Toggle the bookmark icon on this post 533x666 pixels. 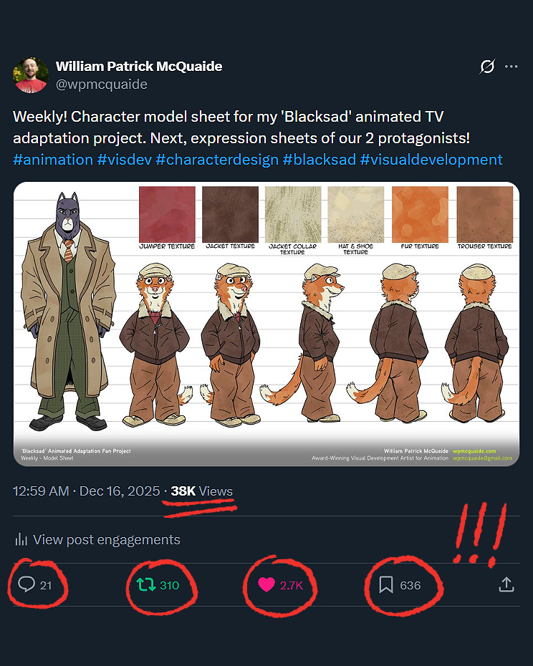click(x=386, y=585)
